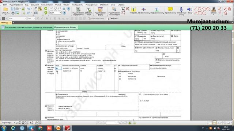Select the Маркер highlight tool

133,11
